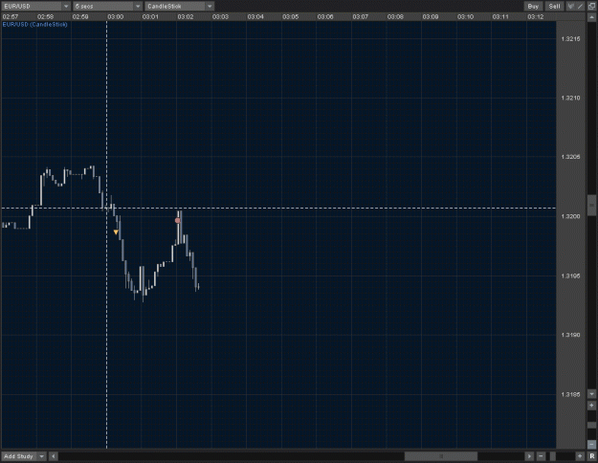Select the line drawing tool icon
The width and height of the screenshot is (598, 463).
581,6
